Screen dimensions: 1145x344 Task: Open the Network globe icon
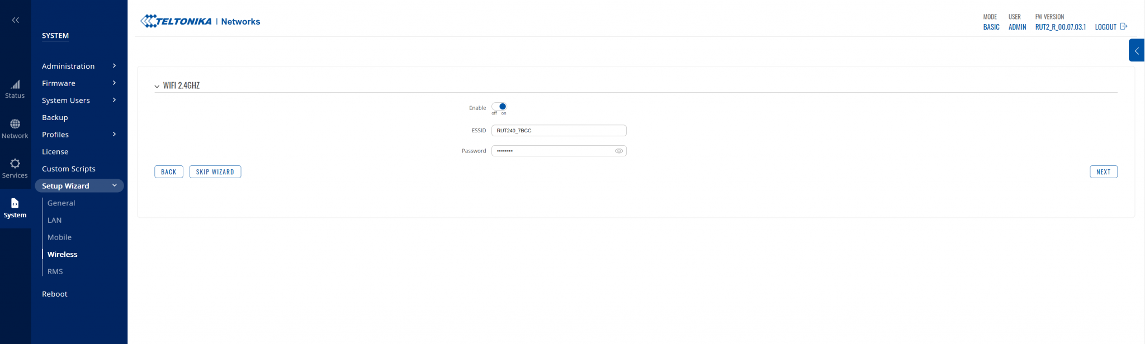pyautogui.click(x=15, y=124)
